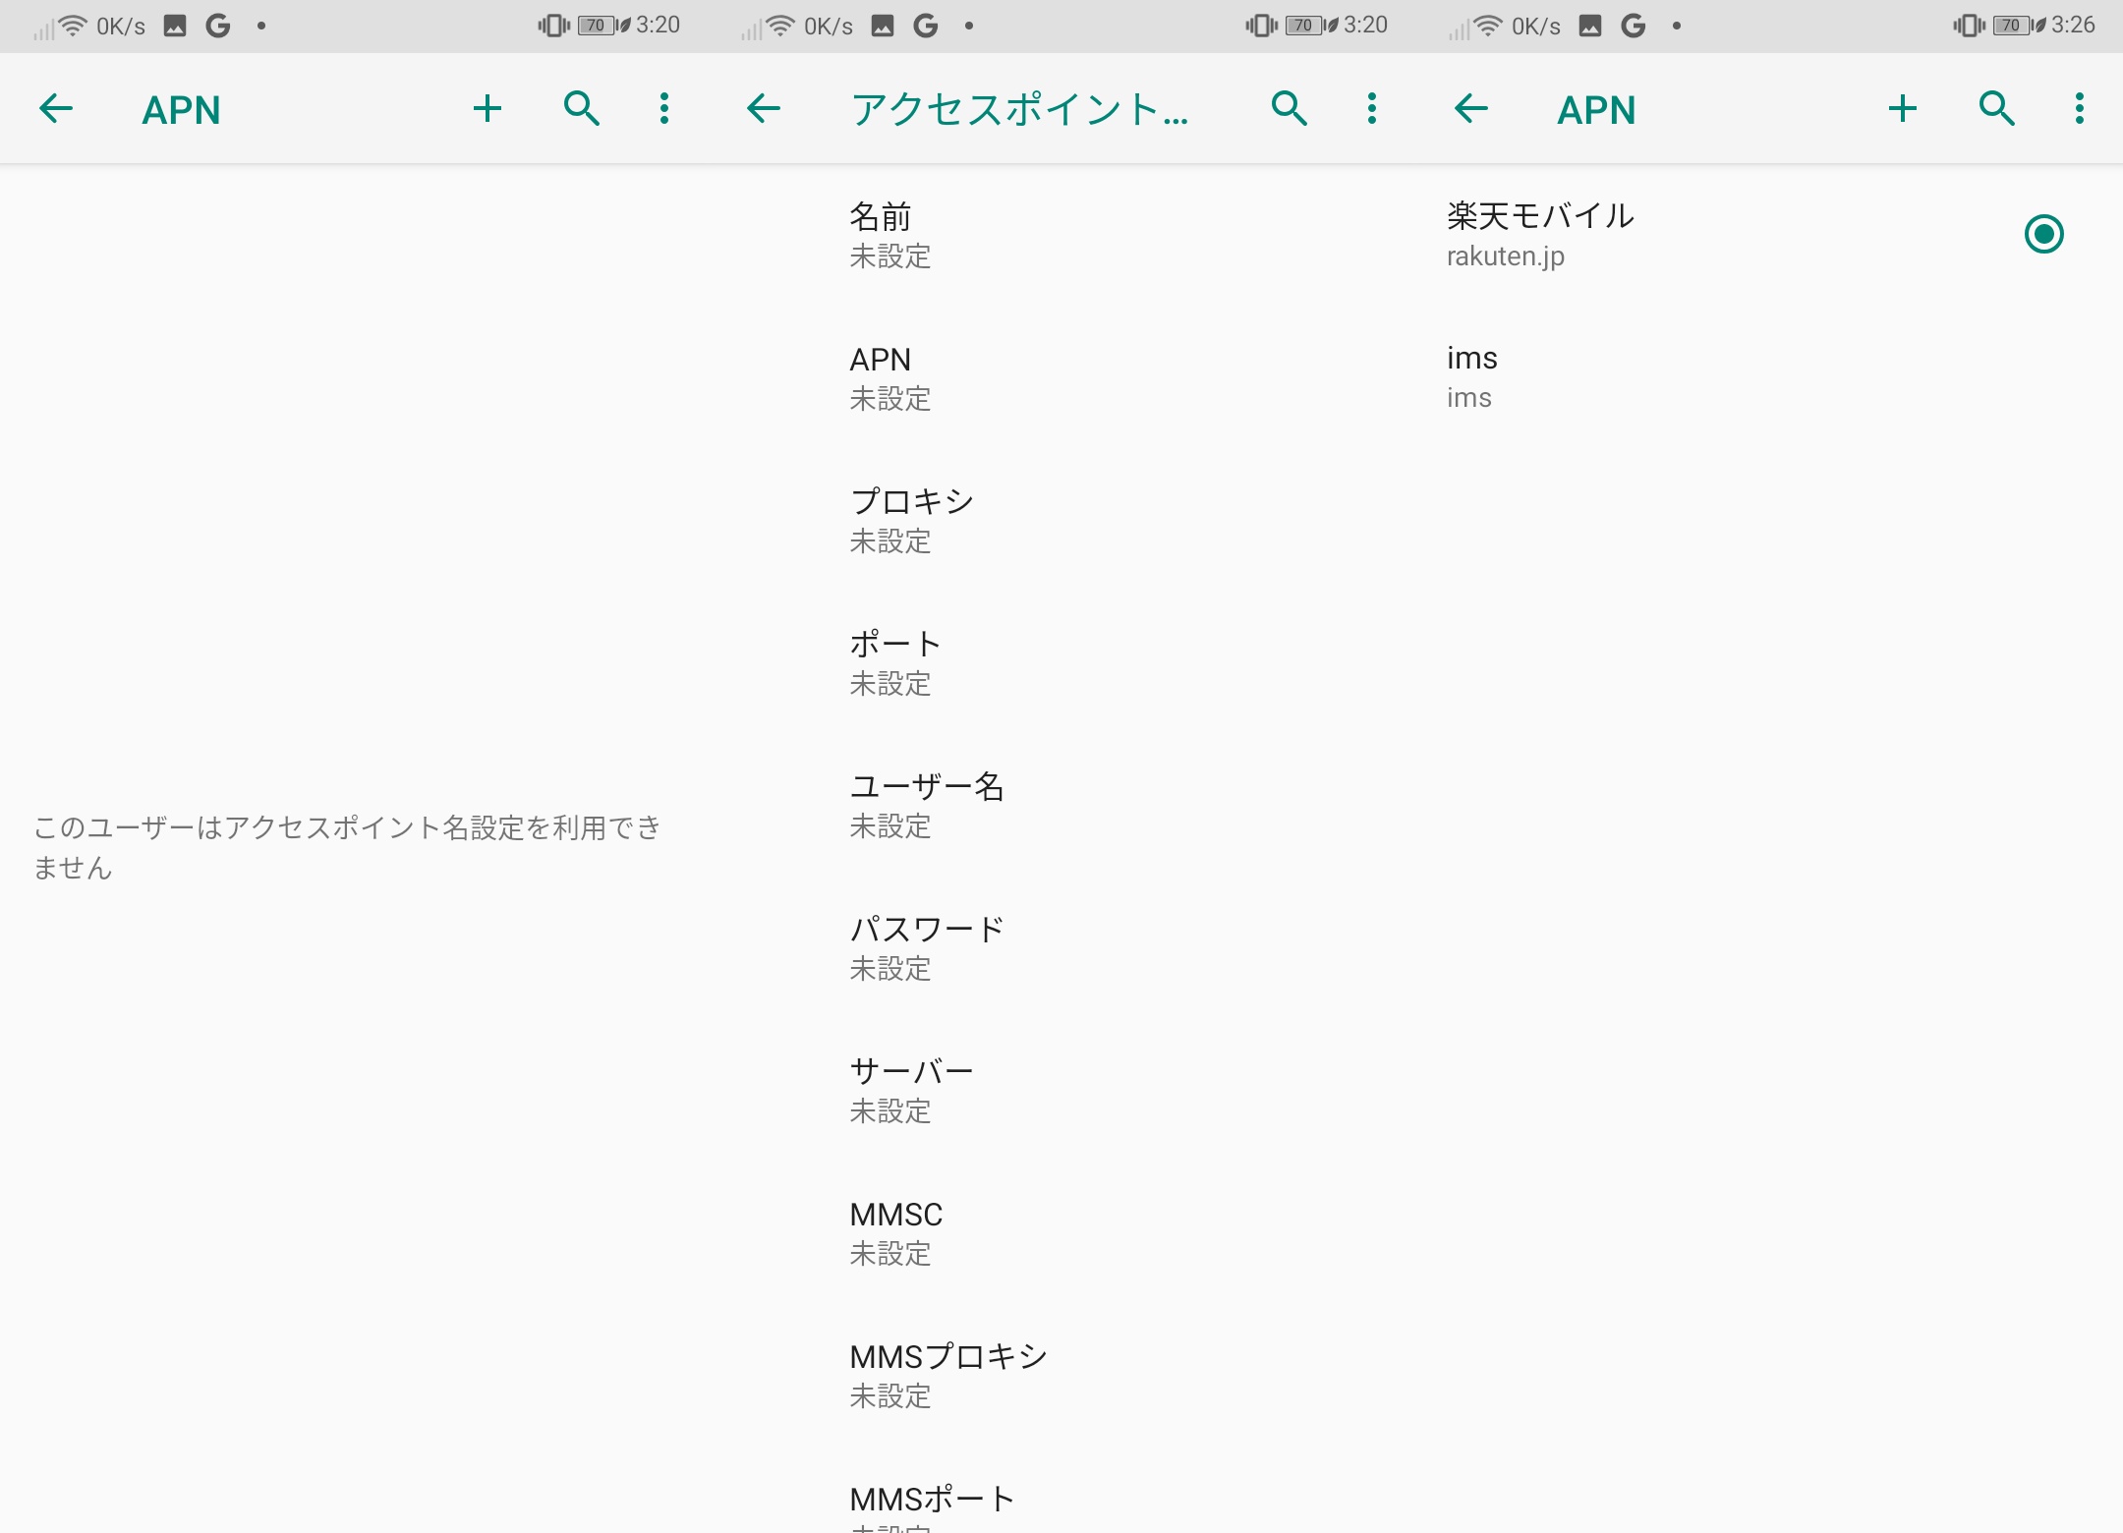Tap the 0K/s speed indicator in middle status bar
The image size is (2123, 1533).
tap(829, 27)
